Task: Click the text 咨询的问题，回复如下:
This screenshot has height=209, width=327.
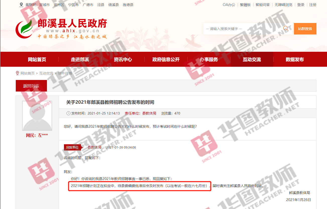Action: click(82, 158)
